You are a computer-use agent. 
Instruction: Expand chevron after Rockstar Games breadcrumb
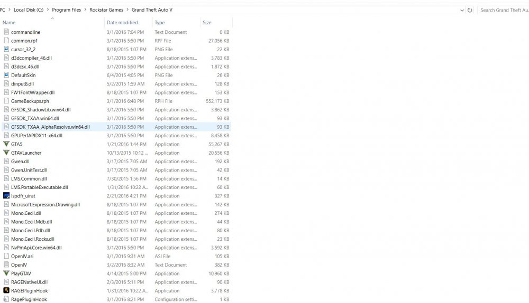tap(127, 10)
